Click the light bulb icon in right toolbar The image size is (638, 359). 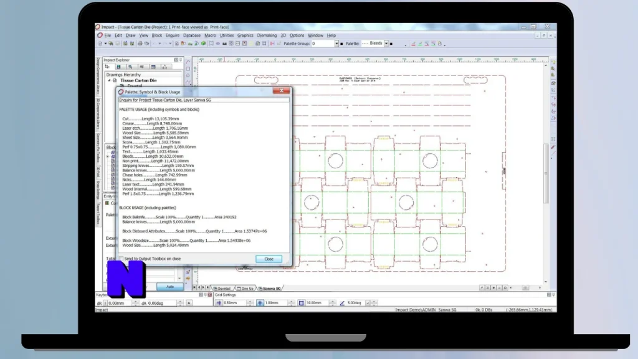553,62
